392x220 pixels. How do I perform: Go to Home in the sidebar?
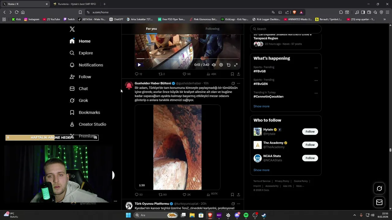(80, 41)
